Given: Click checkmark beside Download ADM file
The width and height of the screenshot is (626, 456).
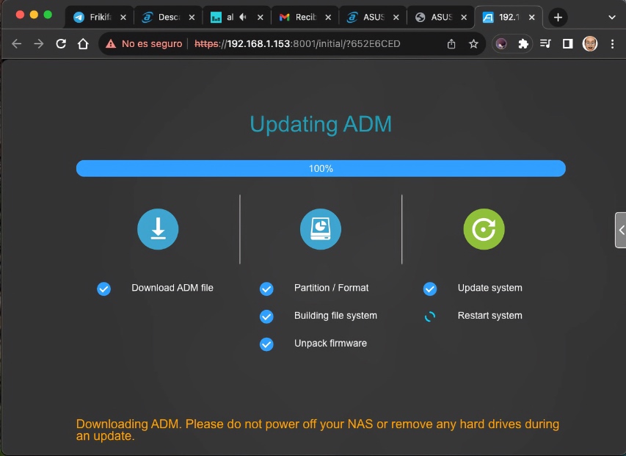Looking at the screenshot, I should 103,289.
